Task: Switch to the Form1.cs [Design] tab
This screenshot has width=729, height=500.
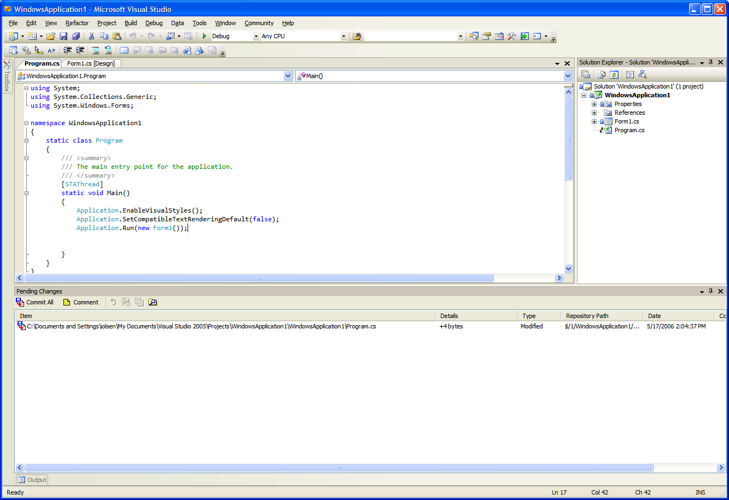Action: (x=91, y=63)
